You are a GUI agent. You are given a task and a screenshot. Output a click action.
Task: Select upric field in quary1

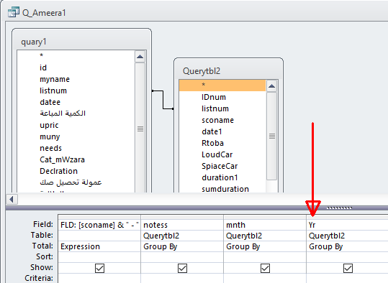pos(76,125)
